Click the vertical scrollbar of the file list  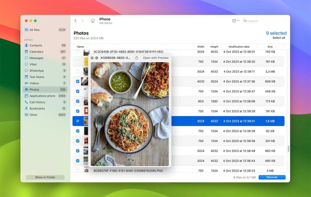[288, 149]
